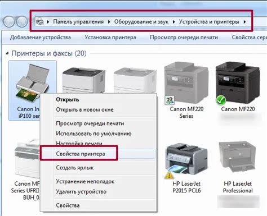Choose Открыть в новом окне
Viewport: 267px width, 216px height.
pyautogui.click(x=84, y=109)
